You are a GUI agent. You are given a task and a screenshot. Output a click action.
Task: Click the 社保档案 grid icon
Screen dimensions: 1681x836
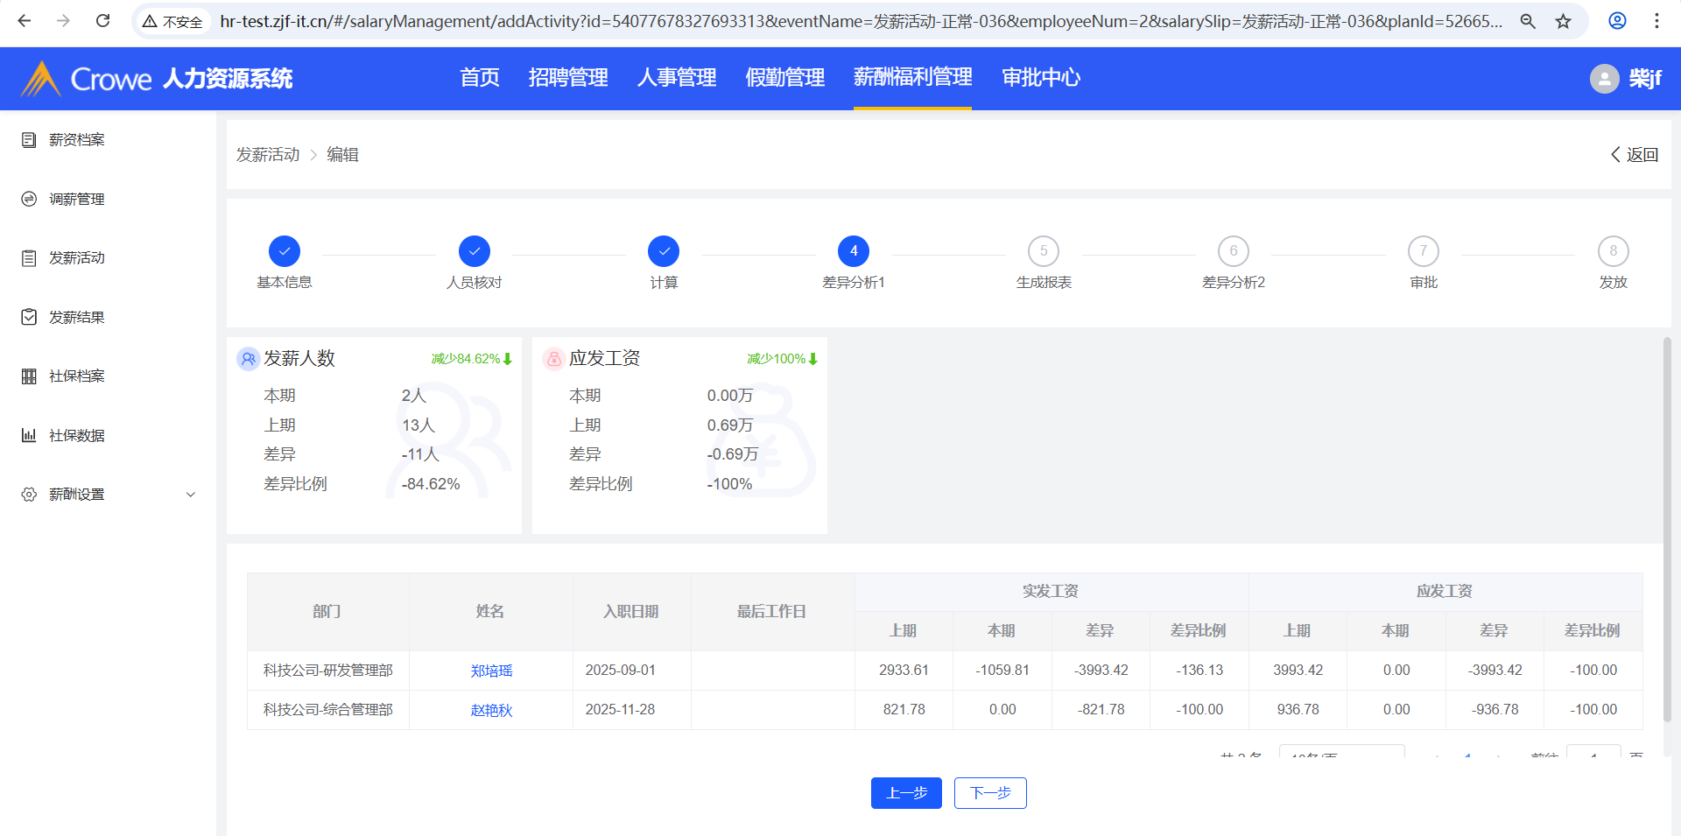point(29,376)
